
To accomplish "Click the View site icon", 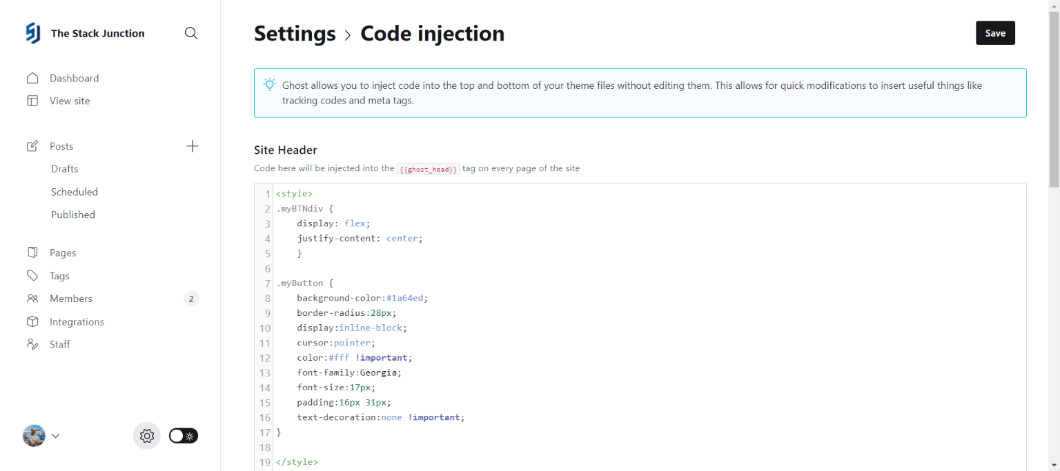I will point(32,101).
